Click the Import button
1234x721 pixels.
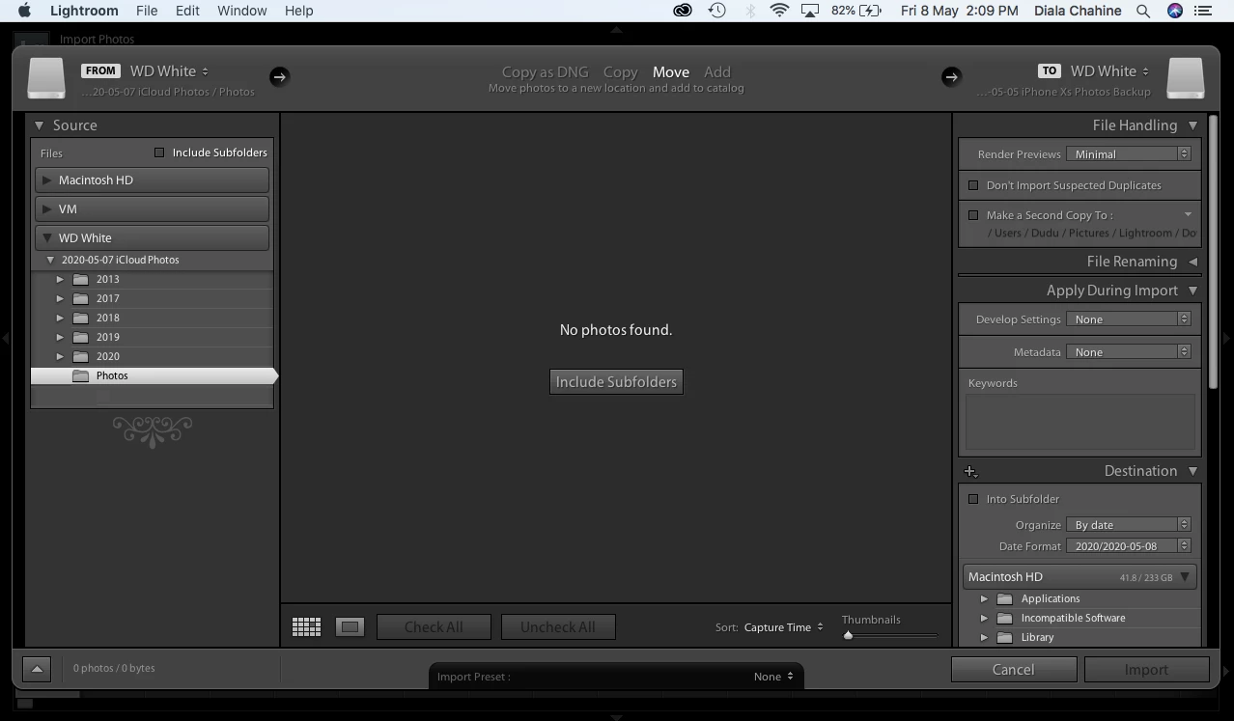click(x=1146, y=670)
